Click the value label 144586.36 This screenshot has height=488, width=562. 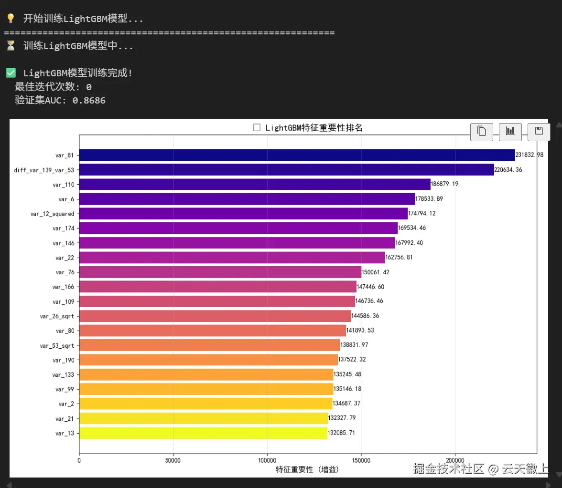[365, 316]
